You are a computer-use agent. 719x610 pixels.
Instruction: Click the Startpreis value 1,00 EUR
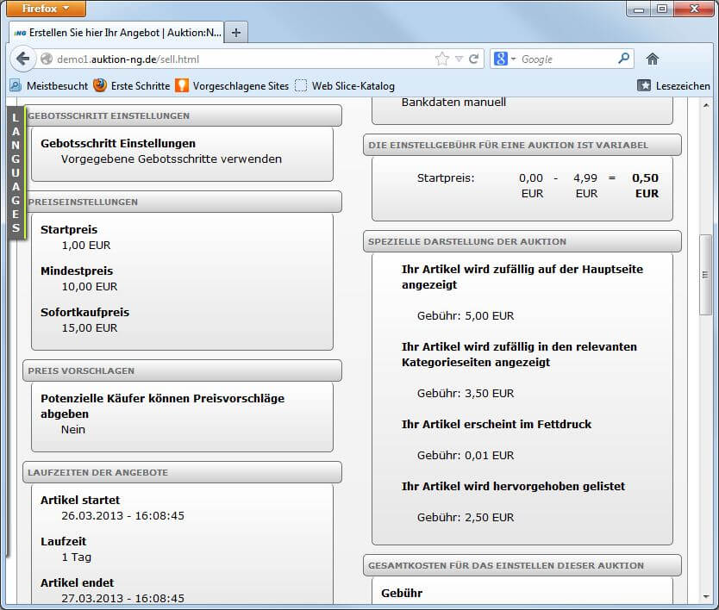(x=86, y=246)
